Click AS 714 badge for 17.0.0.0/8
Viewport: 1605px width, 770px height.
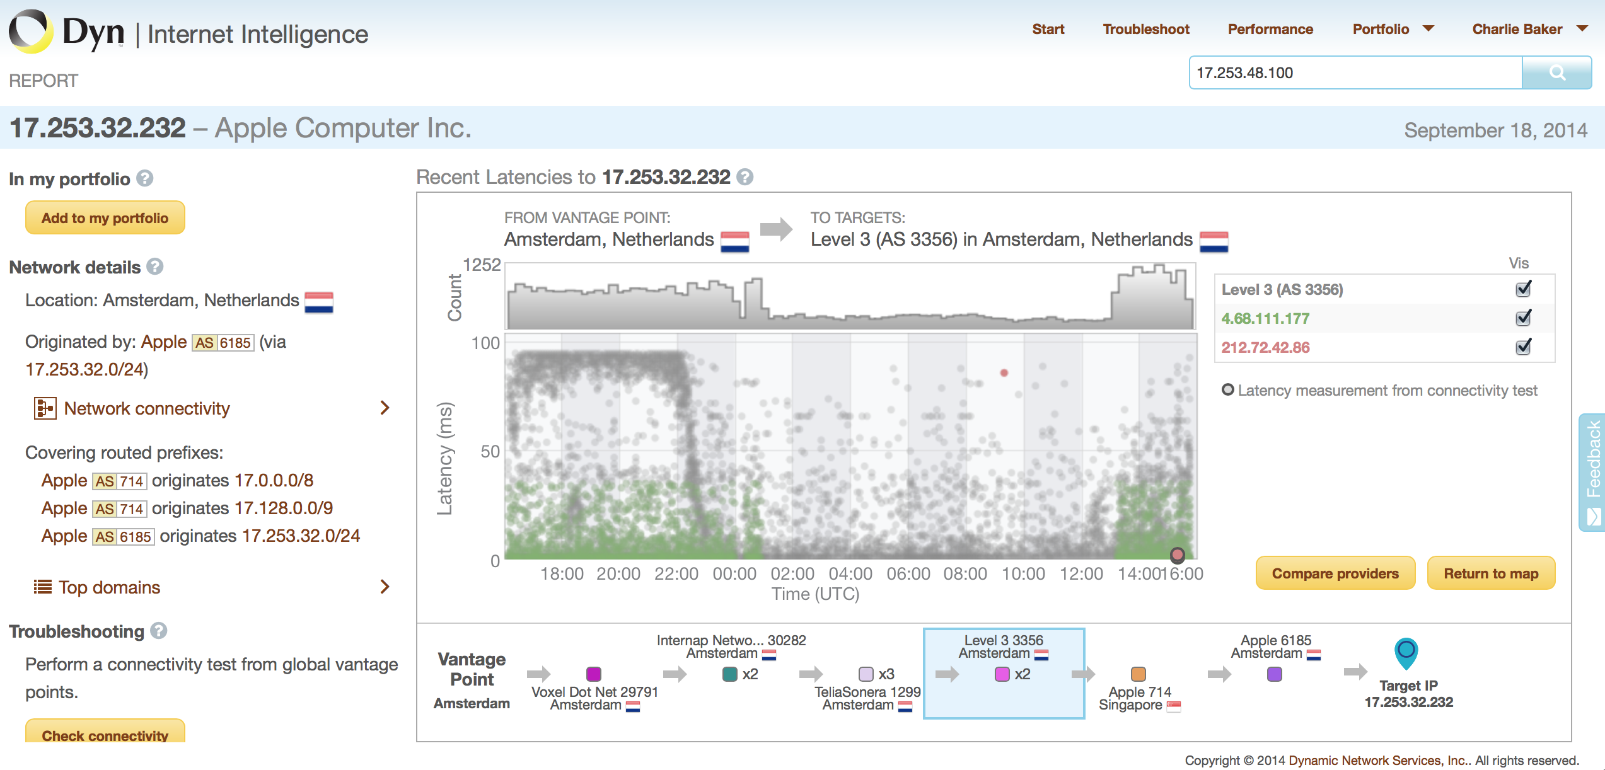(x=120, y=481)
